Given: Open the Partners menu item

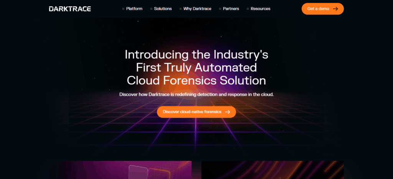Looking at the screenshot, I should [231, 9].
